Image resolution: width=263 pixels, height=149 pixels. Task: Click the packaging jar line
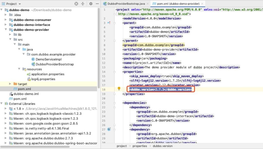145,58
